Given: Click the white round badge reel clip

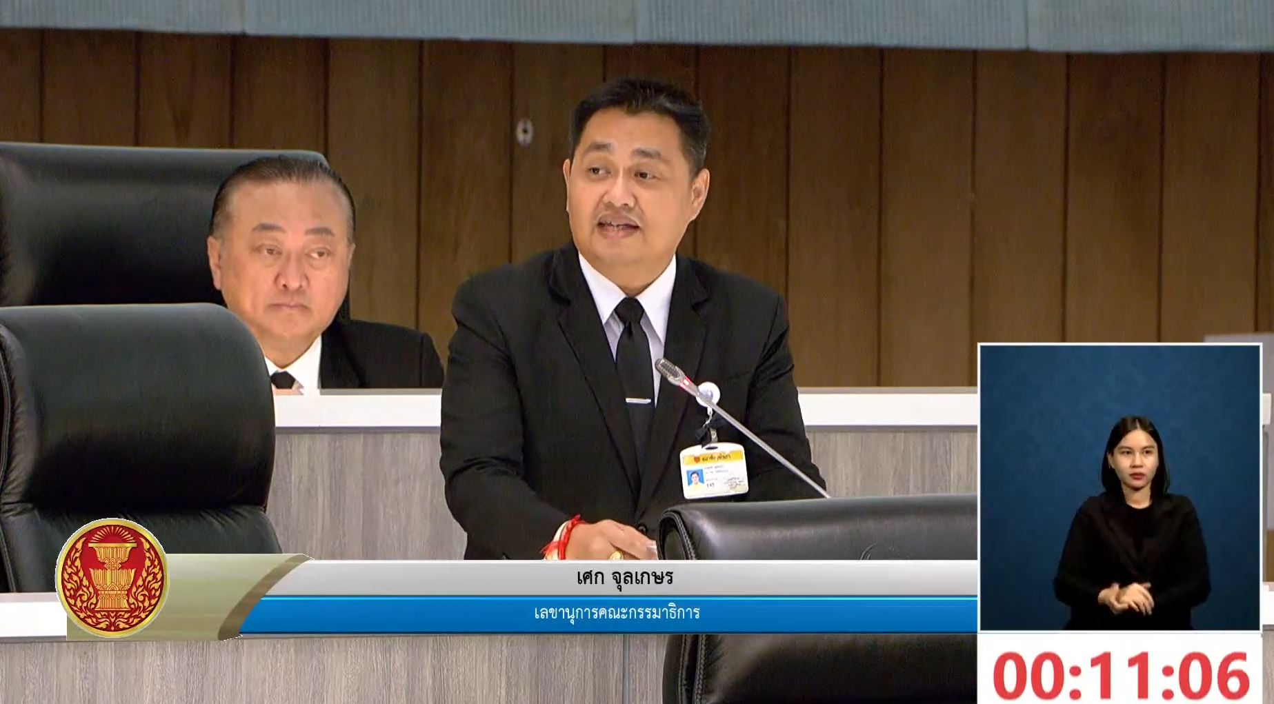Looking at the screenshot, I should click(708, 394).
